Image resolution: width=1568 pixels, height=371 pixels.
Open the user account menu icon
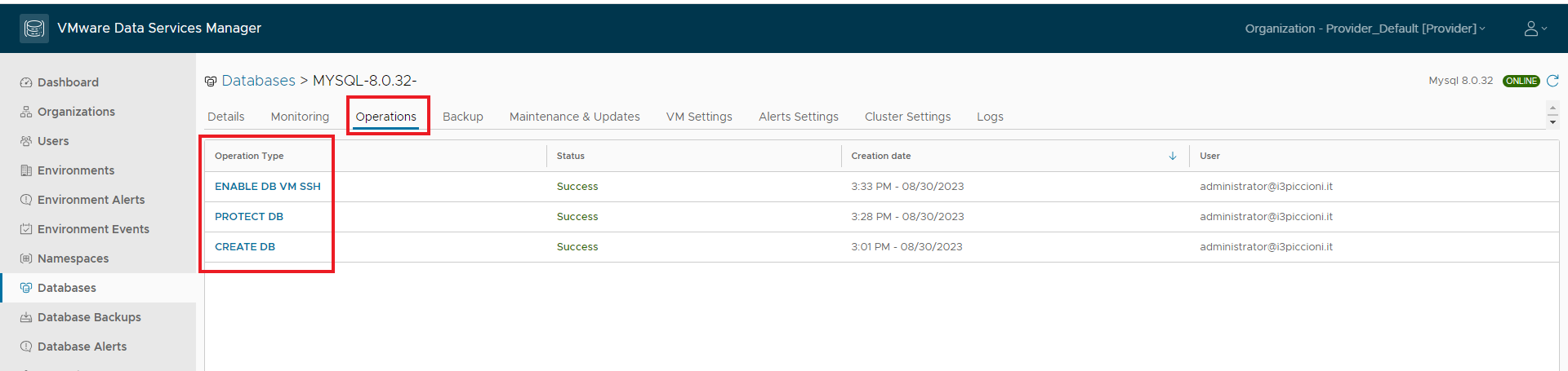pyautogui.click(x=1535, y=29)
